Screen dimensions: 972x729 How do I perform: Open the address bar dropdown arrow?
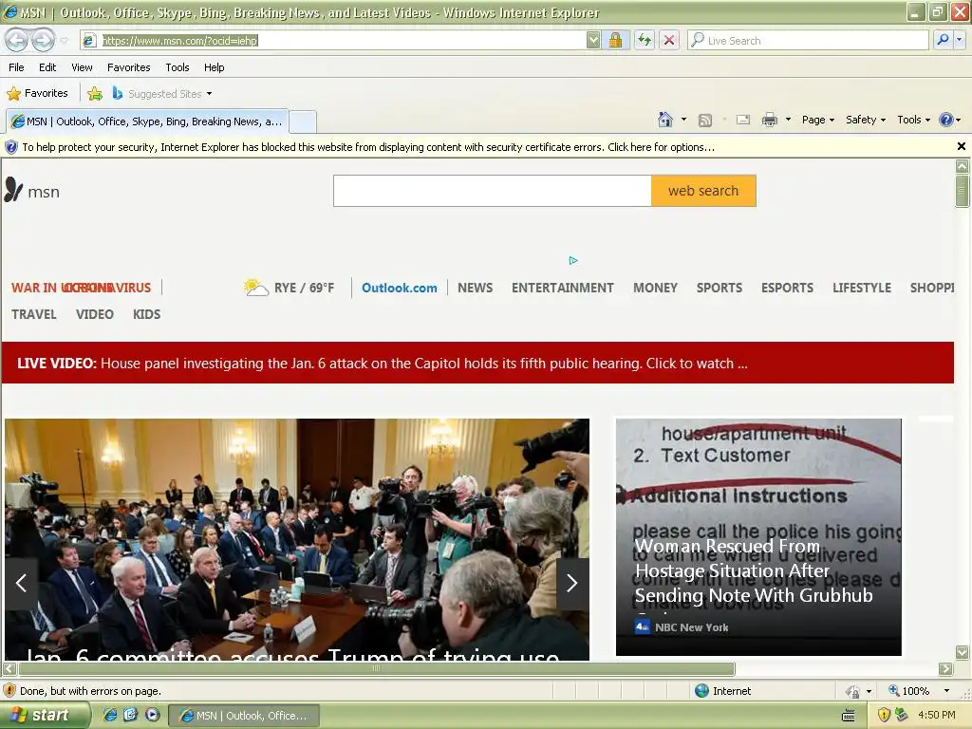[x=593, y=40]
